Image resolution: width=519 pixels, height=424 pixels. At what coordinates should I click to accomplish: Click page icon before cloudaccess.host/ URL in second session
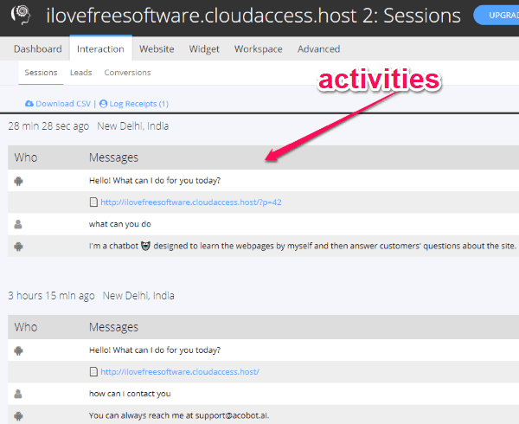93,372
